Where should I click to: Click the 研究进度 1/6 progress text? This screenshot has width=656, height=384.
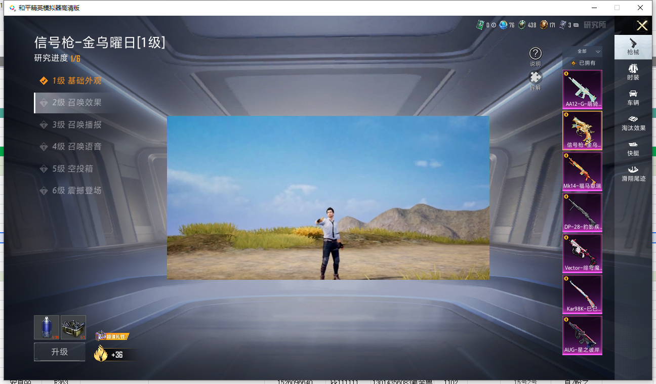(57, 58)
